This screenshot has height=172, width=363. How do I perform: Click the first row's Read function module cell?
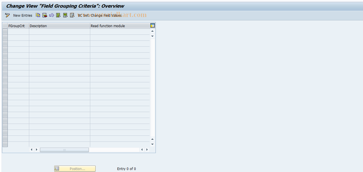120,32
